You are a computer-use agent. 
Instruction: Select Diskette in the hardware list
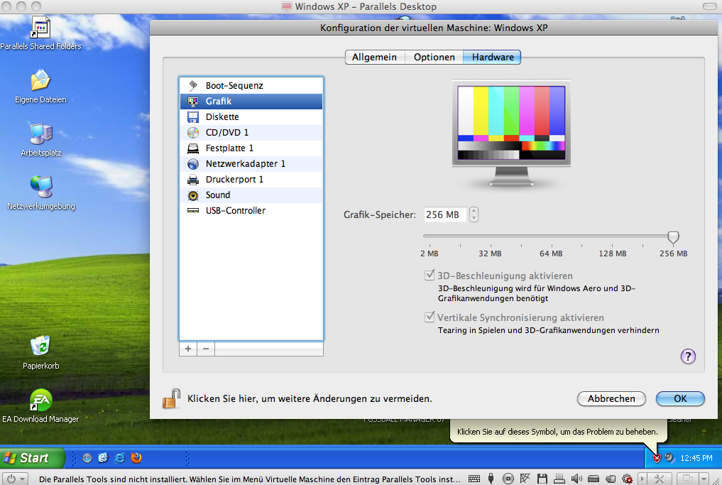251,117
